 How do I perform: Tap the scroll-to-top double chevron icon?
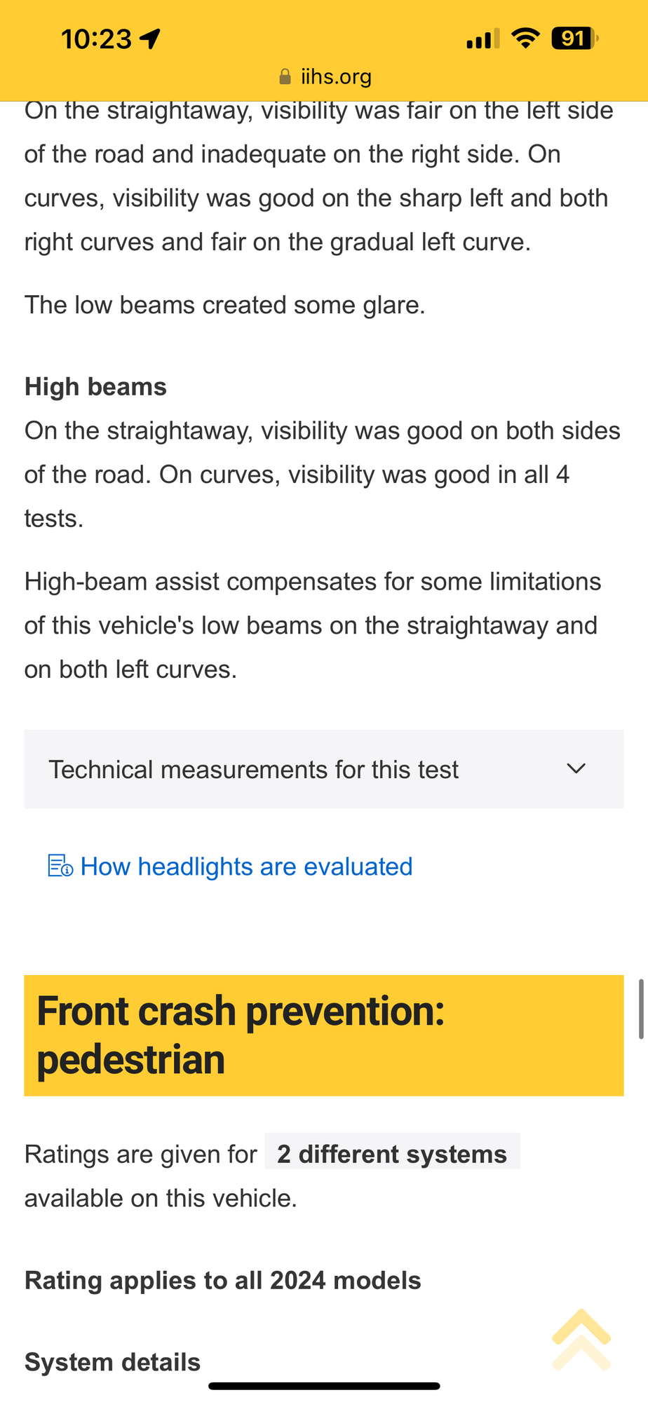click(581, 1339)
